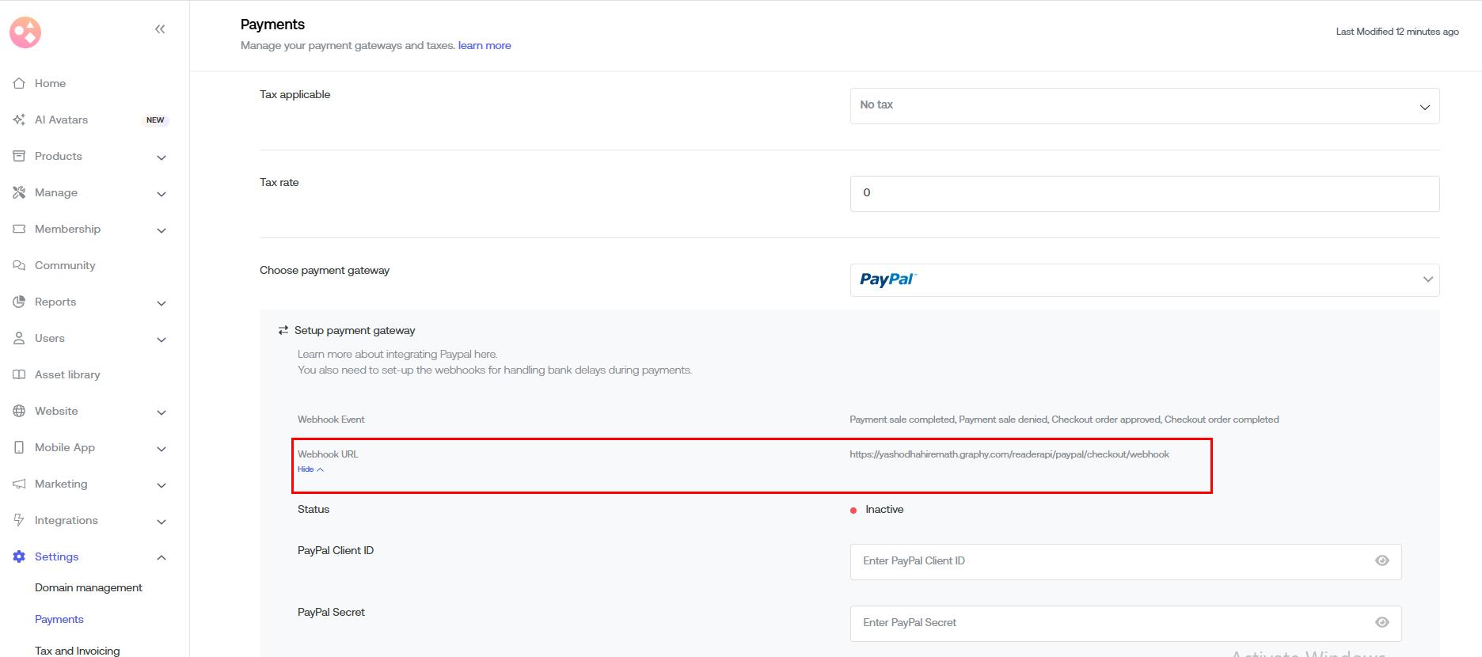Click the learn more link

pos(484,46)
